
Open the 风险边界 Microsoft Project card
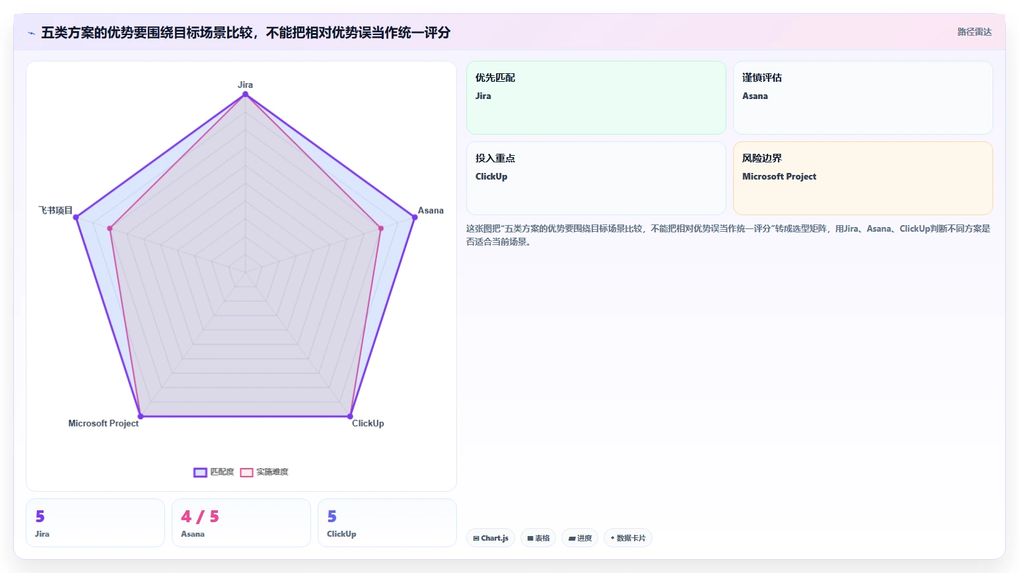[x=863, y=178]
